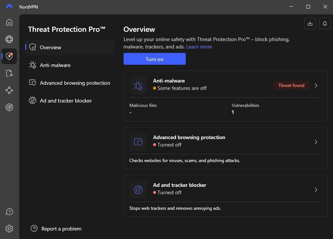This screenshot has width=333, height=239.
Task: Open Ad and tracker blocker menu item
Action: [x=70, y=101]
